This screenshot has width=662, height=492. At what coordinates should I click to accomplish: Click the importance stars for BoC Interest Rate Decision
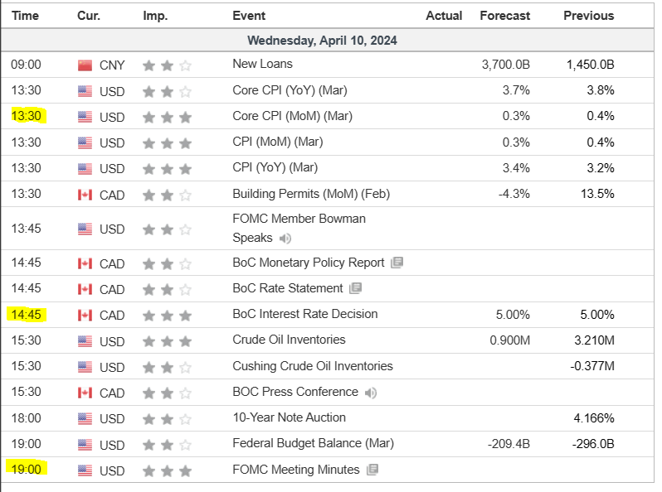(x=167, y=315)
